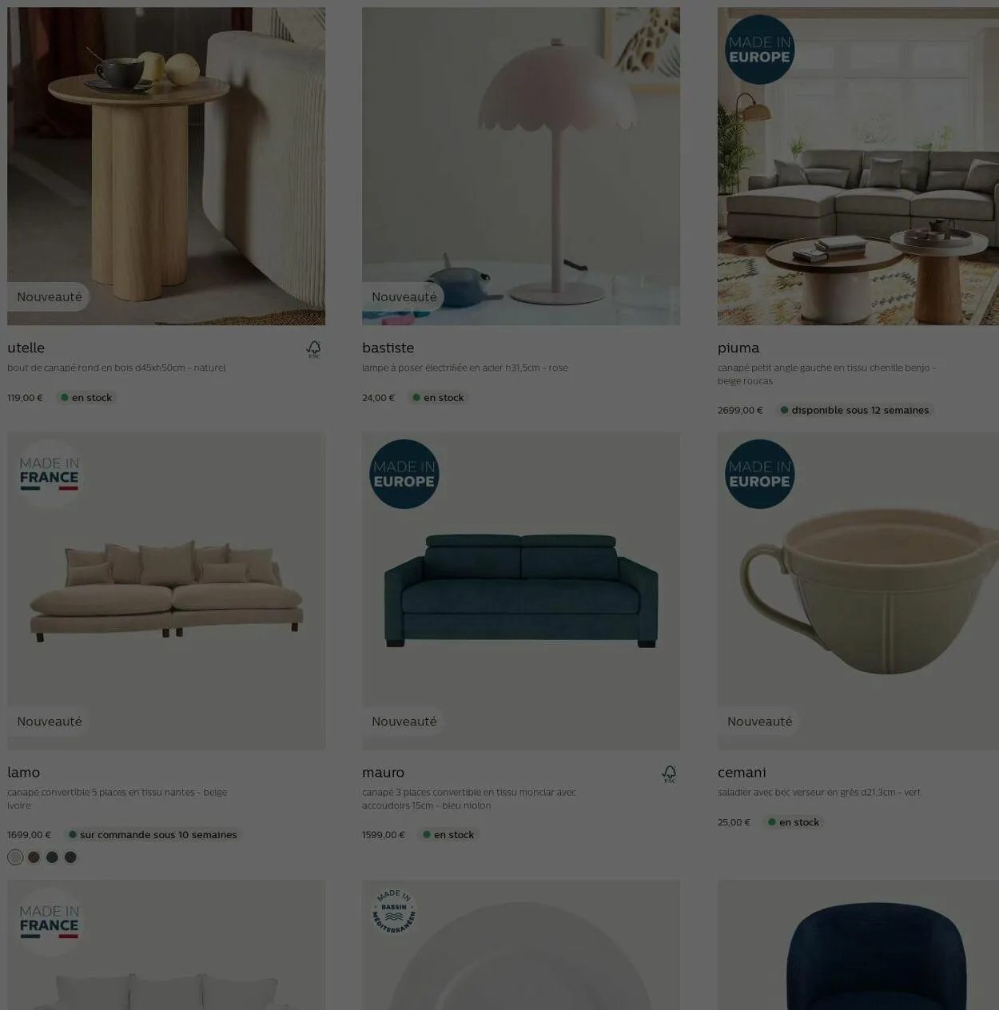Screen dimensions: 999x1010
Task: Open the piuma product title link
Action: [738, 348]
